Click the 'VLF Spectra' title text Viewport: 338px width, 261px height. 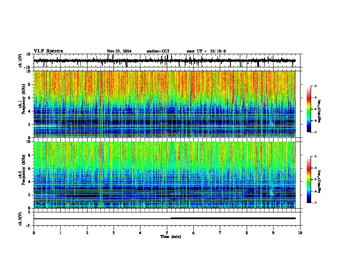[48, 51]
